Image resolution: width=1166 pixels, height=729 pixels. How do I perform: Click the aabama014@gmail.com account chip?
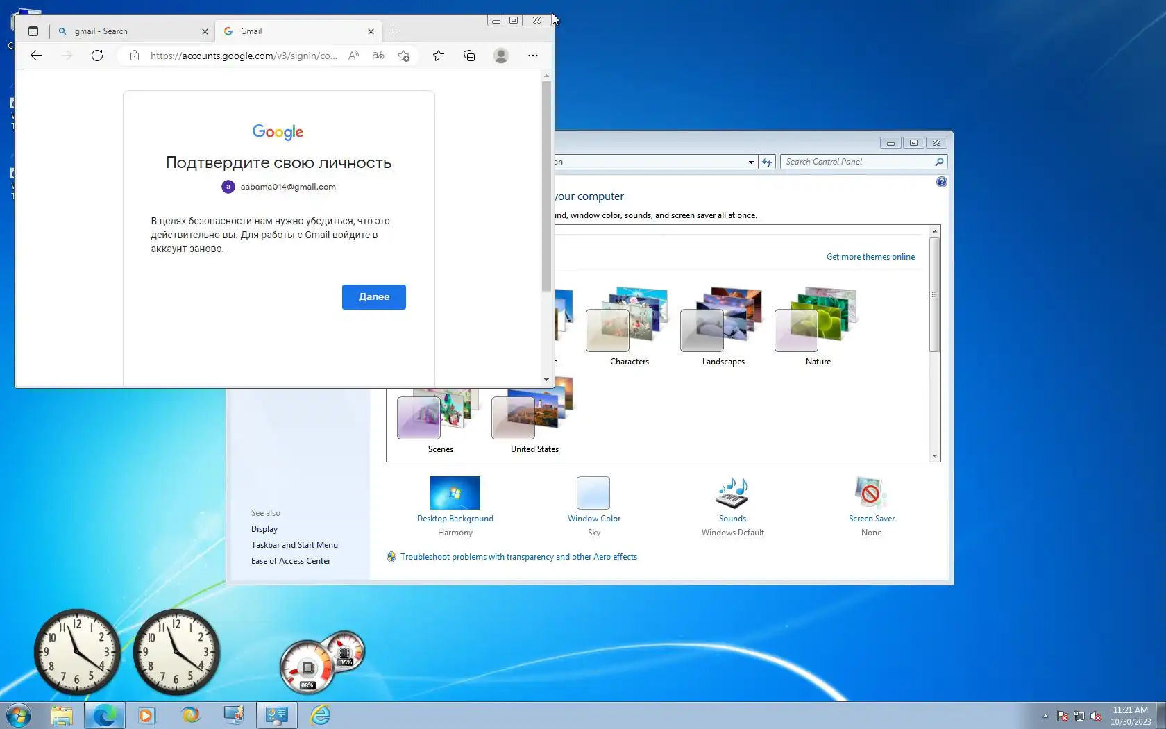[x=279, y=187]
